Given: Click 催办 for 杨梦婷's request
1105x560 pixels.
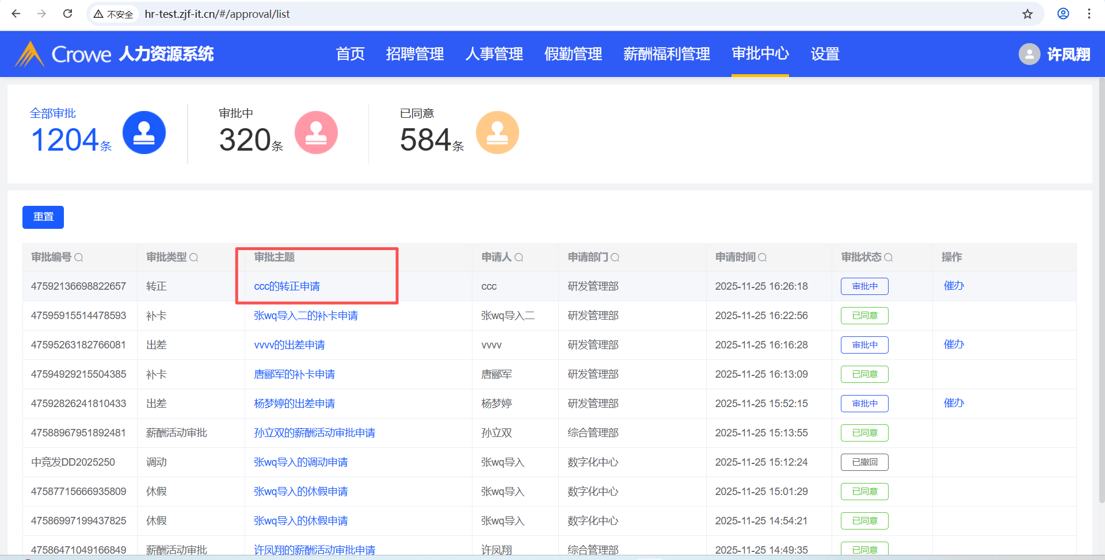Looking at the screenshot, I should coord(954,403).
